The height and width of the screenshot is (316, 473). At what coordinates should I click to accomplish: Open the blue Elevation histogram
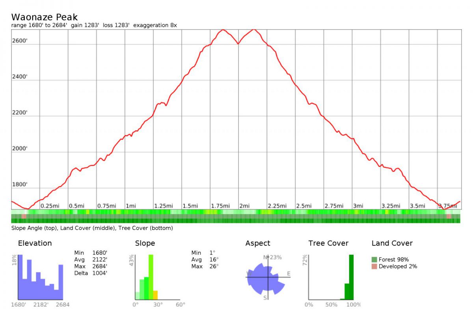[40, 277]
